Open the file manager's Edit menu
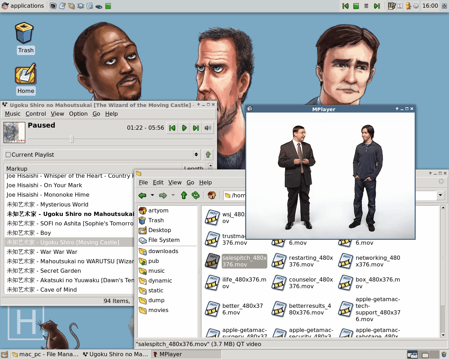Image resolution: width=449 pixels, height=359 pixels. point(158,182)
